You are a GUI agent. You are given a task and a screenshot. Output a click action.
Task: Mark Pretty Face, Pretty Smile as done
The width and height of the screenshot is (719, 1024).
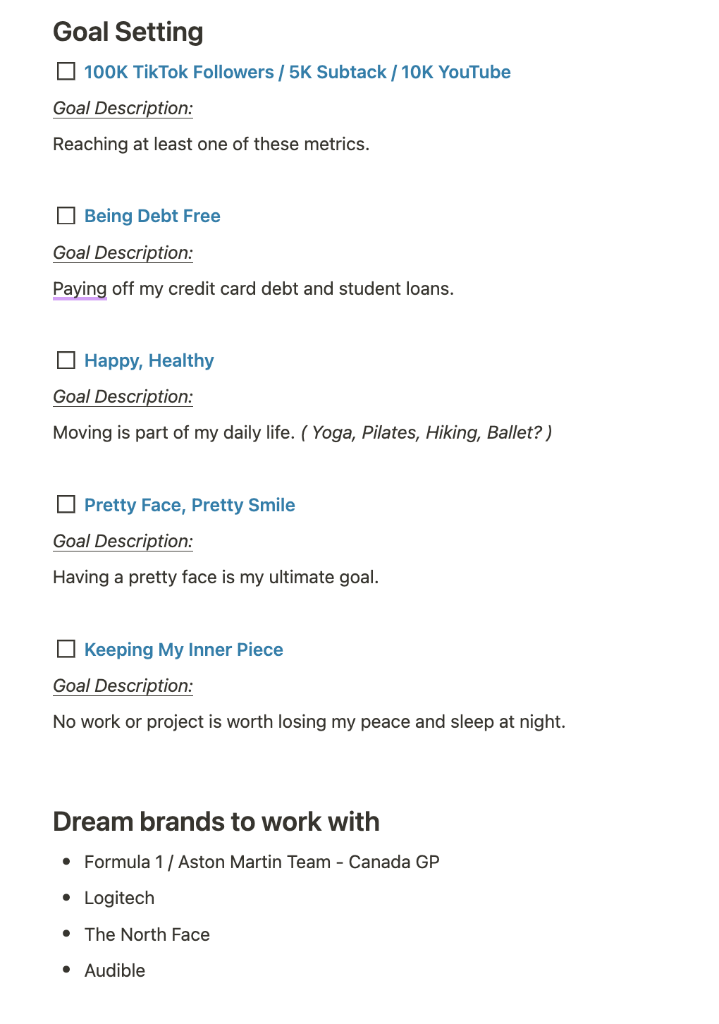click(x=66, y=505)
